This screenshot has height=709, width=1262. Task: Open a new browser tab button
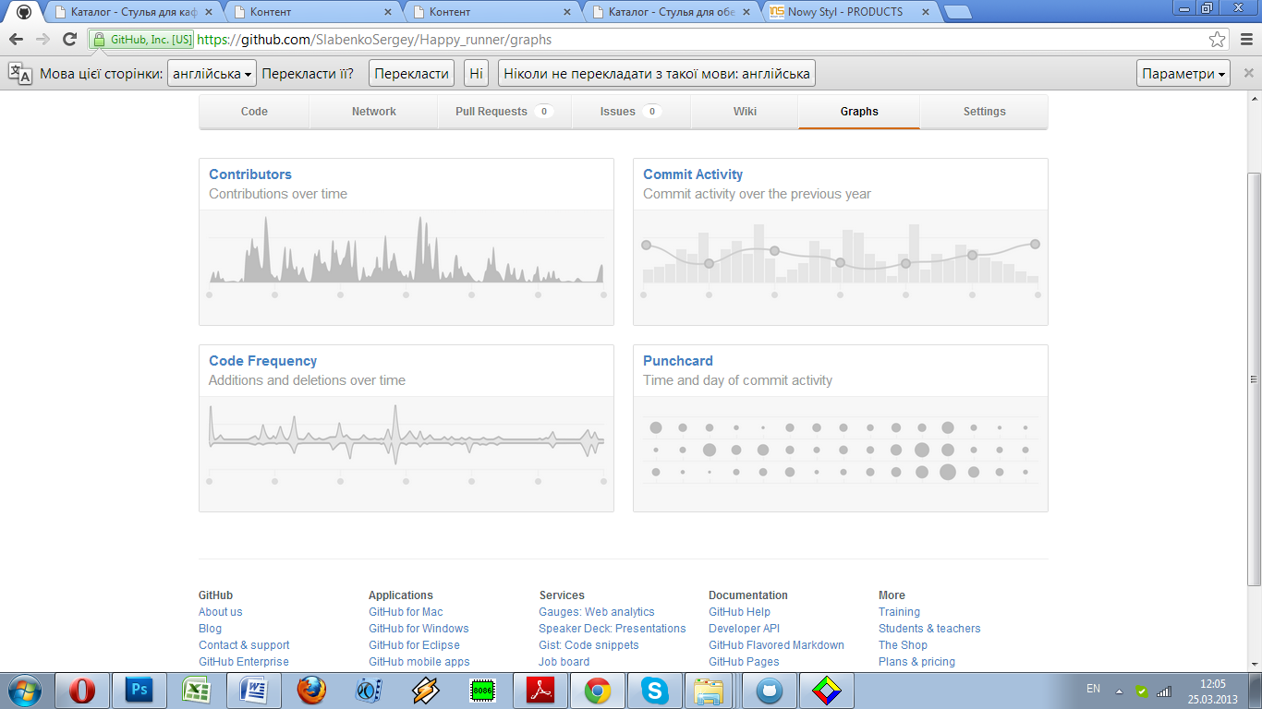point(958,12)
